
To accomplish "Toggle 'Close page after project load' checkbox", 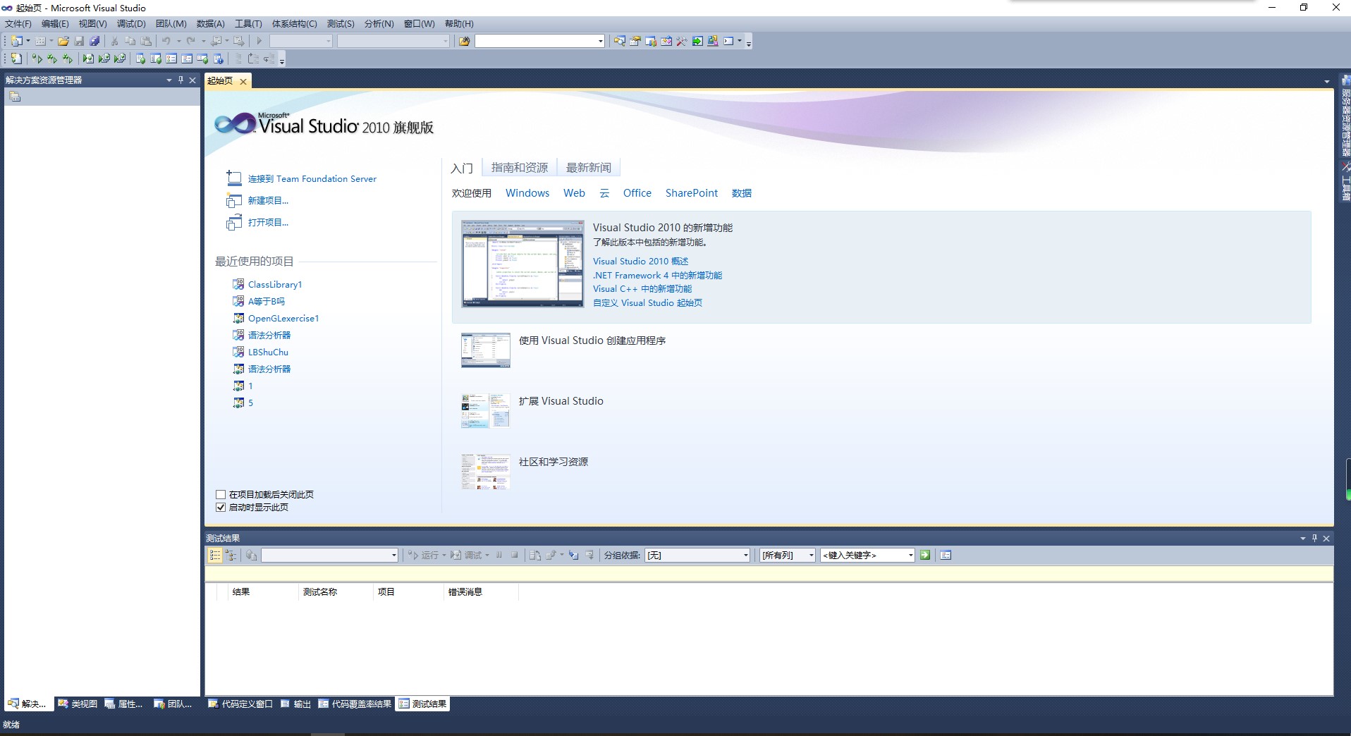I will point(221,495).
